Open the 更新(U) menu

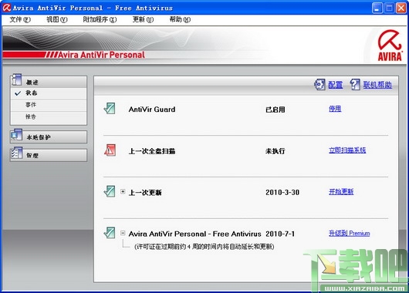143,19
